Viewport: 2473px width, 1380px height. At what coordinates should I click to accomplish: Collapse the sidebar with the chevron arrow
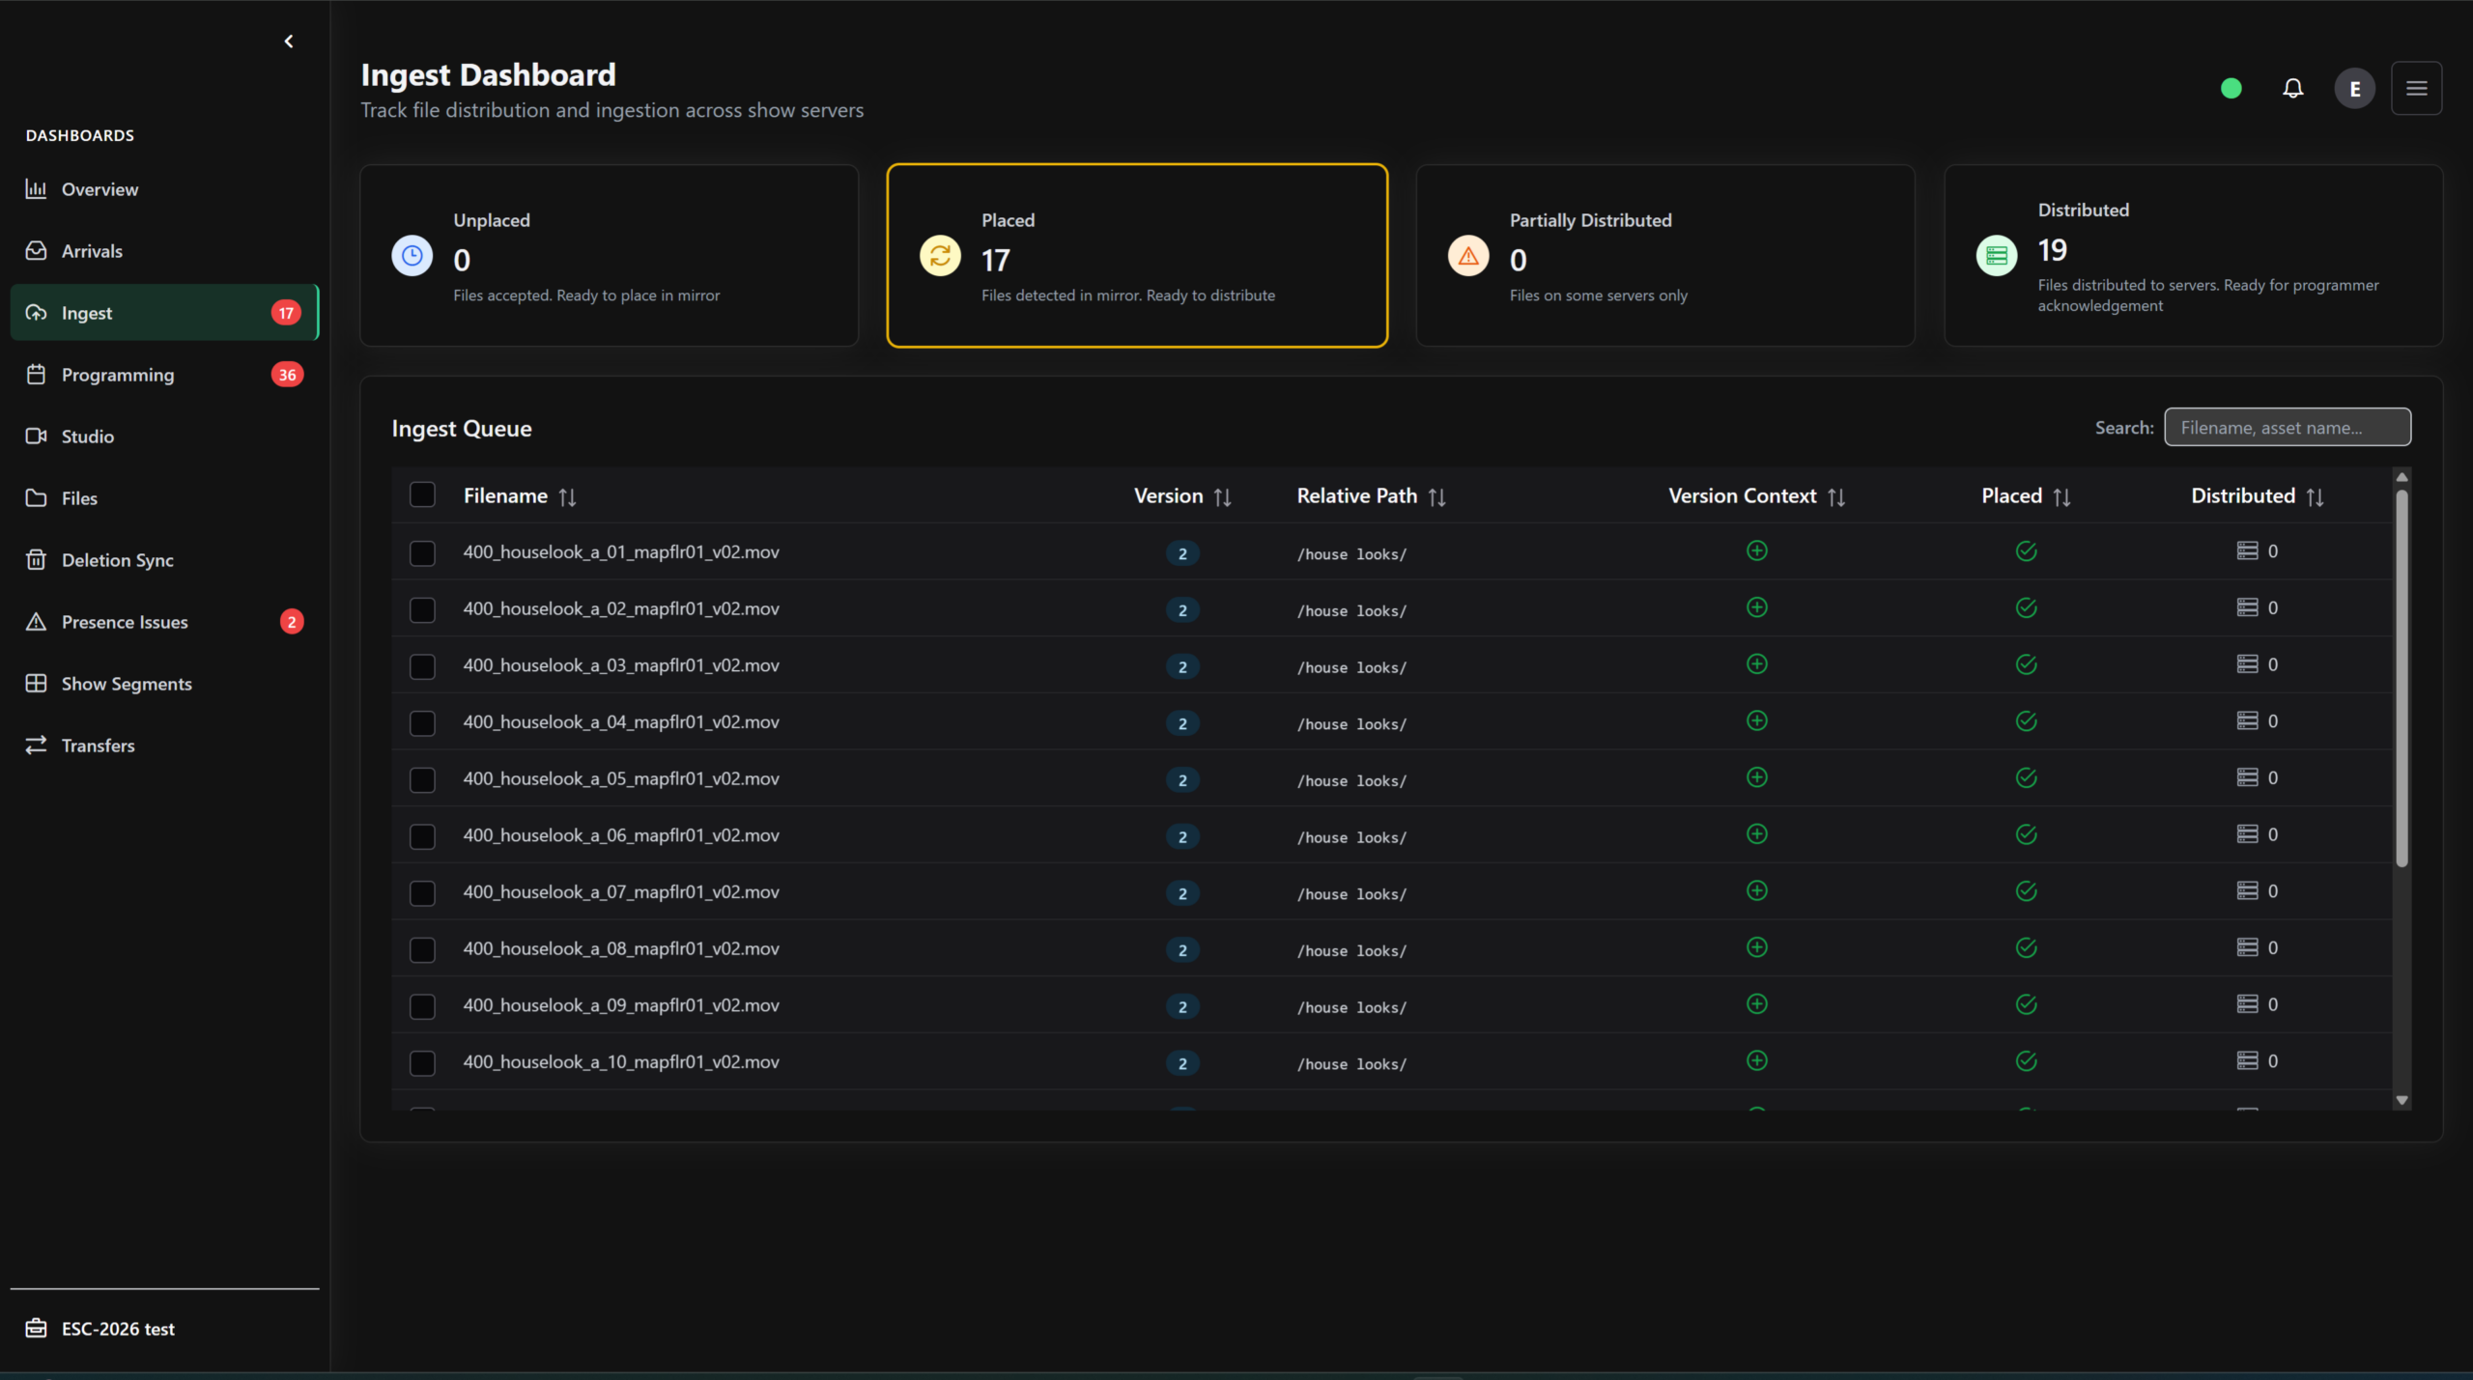pos(289,42)
